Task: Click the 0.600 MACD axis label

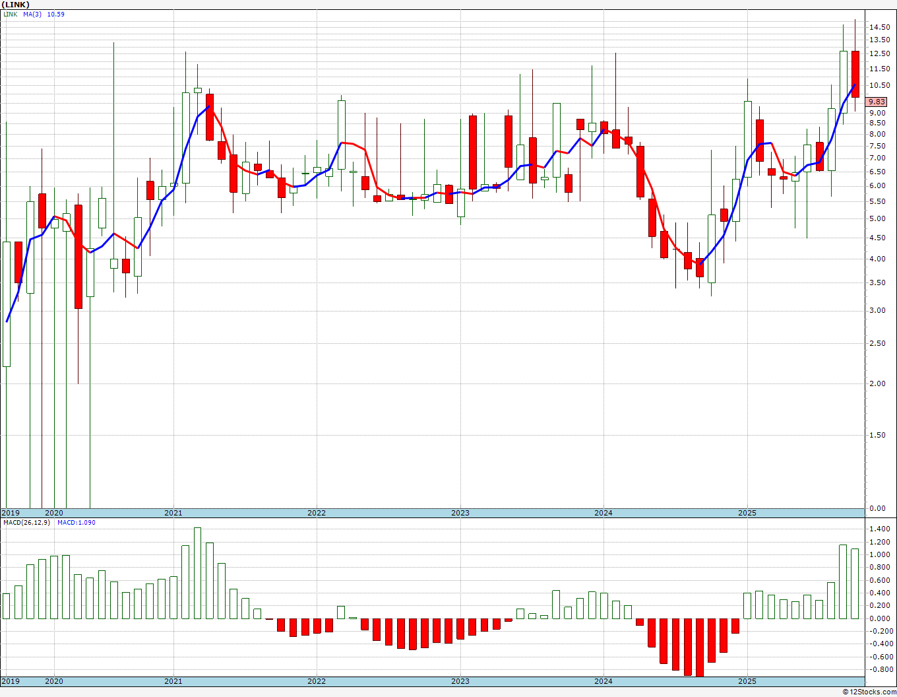Action: (x=879, y=580)
